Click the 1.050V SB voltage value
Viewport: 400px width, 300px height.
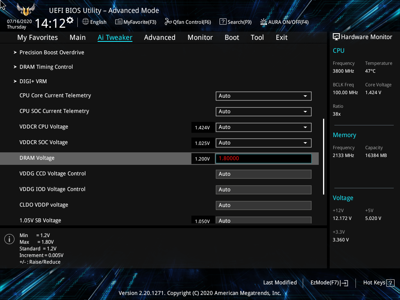click(x=203, y=220)
